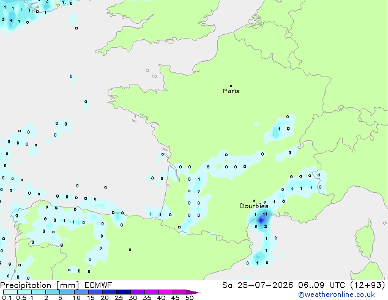388x300 pixels.
Task: Pick the 30 mm purple legend swatch
Action: [138, 292]
